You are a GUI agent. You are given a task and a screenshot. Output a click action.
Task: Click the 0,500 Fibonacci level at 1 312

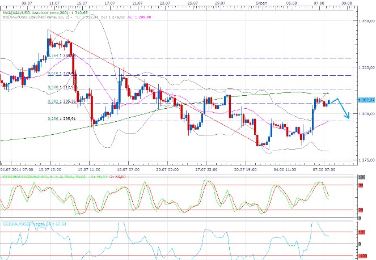click(62, 87)
